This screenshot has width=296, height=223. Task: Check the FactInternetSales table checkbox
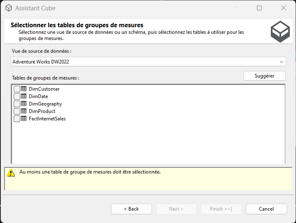[17, 119]
